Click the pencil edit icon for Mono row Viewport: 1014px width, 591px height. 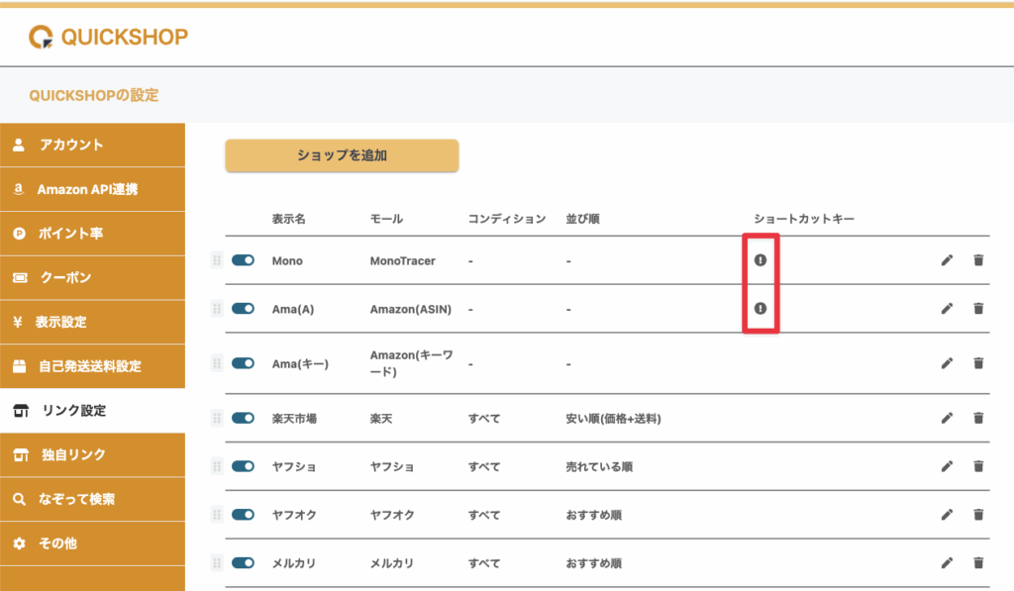tap(947, 260)
